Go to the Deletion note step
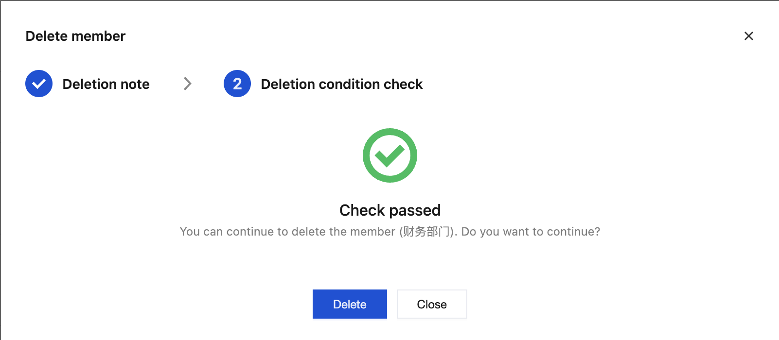 106,84
